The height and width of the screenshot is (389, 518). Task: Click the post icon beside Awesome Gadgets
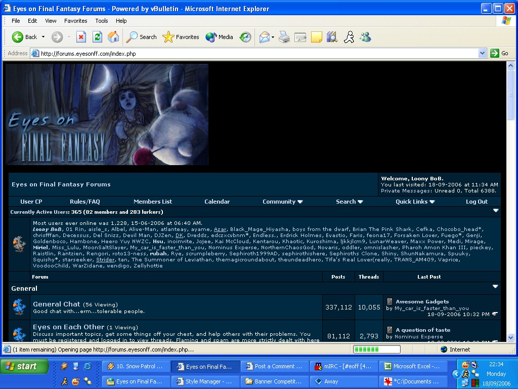[x=390, y=301]
